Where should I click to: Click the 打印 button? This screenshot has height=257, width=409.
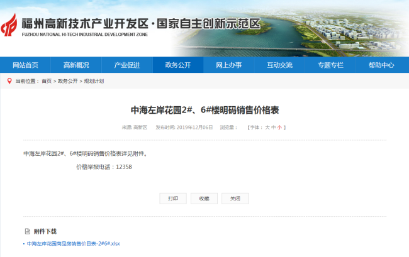(173, 199)
